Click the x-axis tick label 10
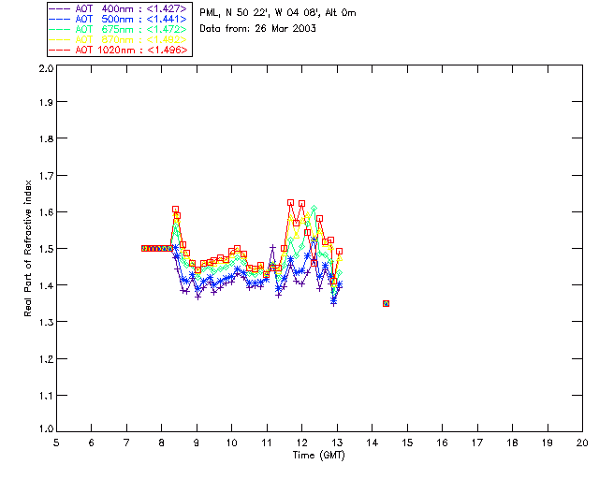The width and height of the screenshot is (599, 479). click(231, 443)
